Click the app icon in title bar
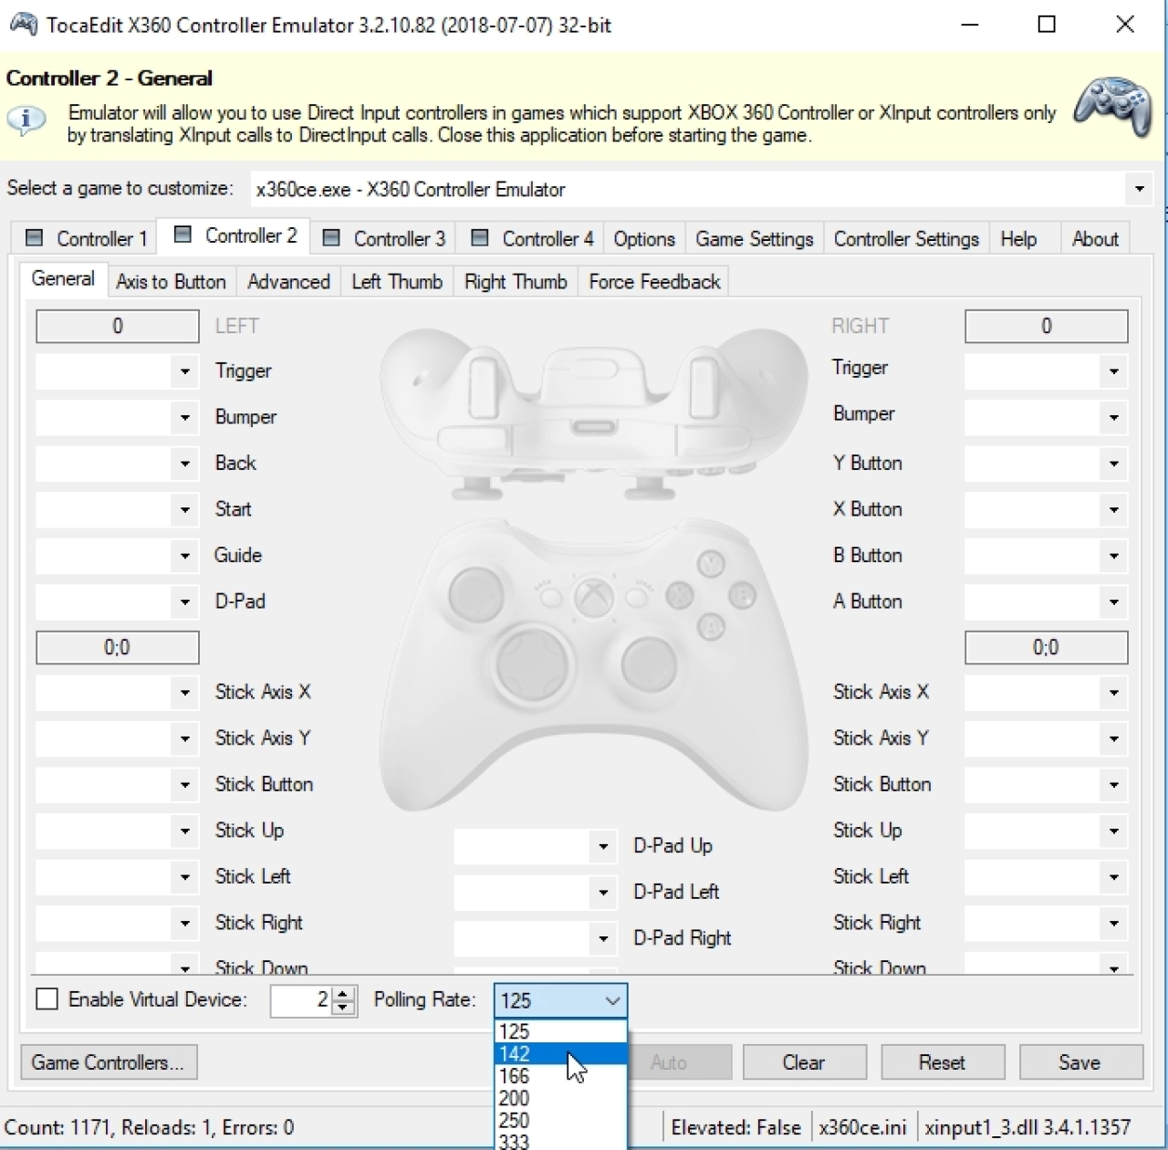 click(x=23, y=25)
